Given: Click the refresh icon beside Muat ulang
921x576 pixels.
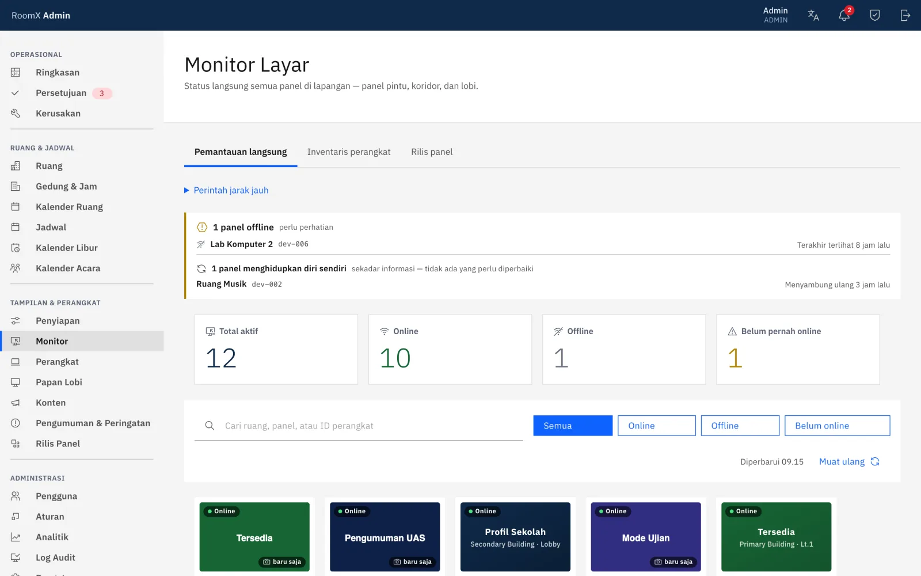Looking at the screenshot, I should (x=875, y=461).
